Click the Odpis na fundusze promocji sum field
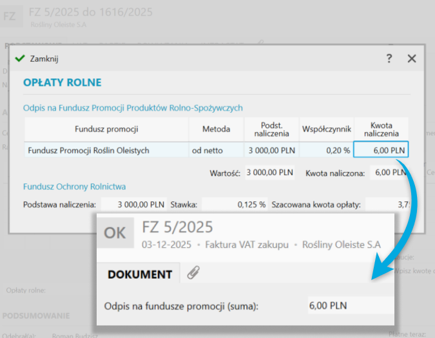 click(348, 305)
